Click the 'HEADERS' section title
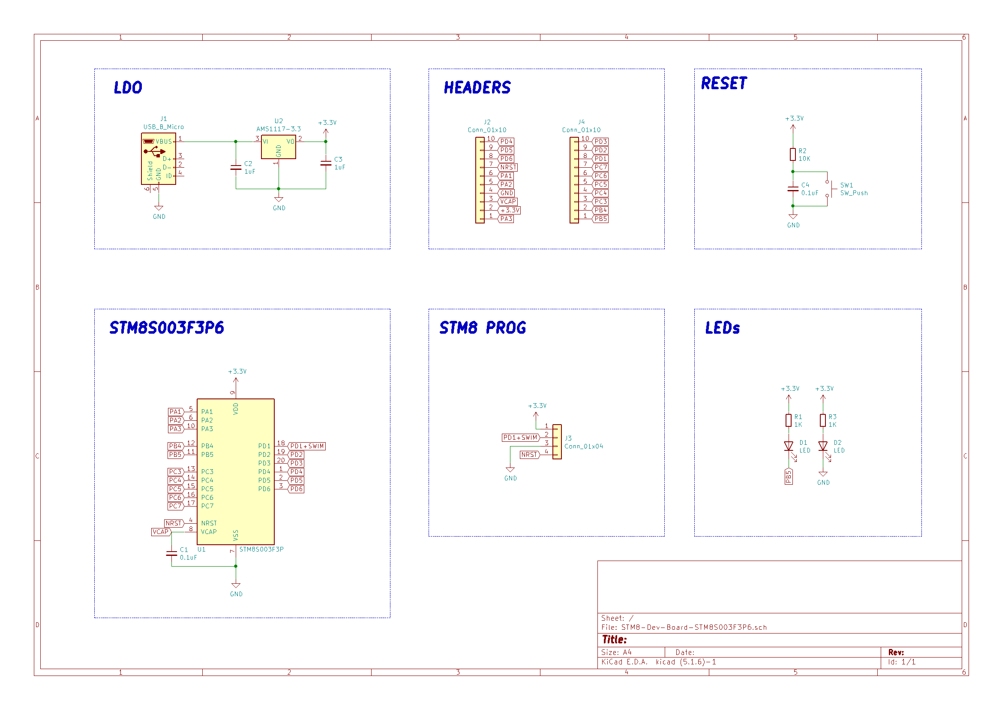Viewport: 1002px width, 709px height. [x=477, y=87]
